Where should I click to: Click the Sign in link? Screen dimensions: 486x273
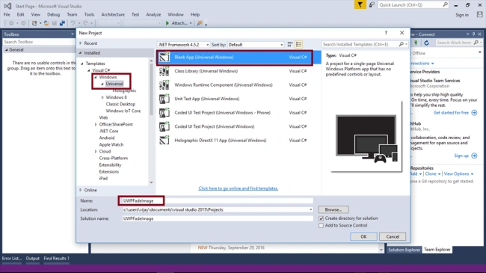point(462,15)
